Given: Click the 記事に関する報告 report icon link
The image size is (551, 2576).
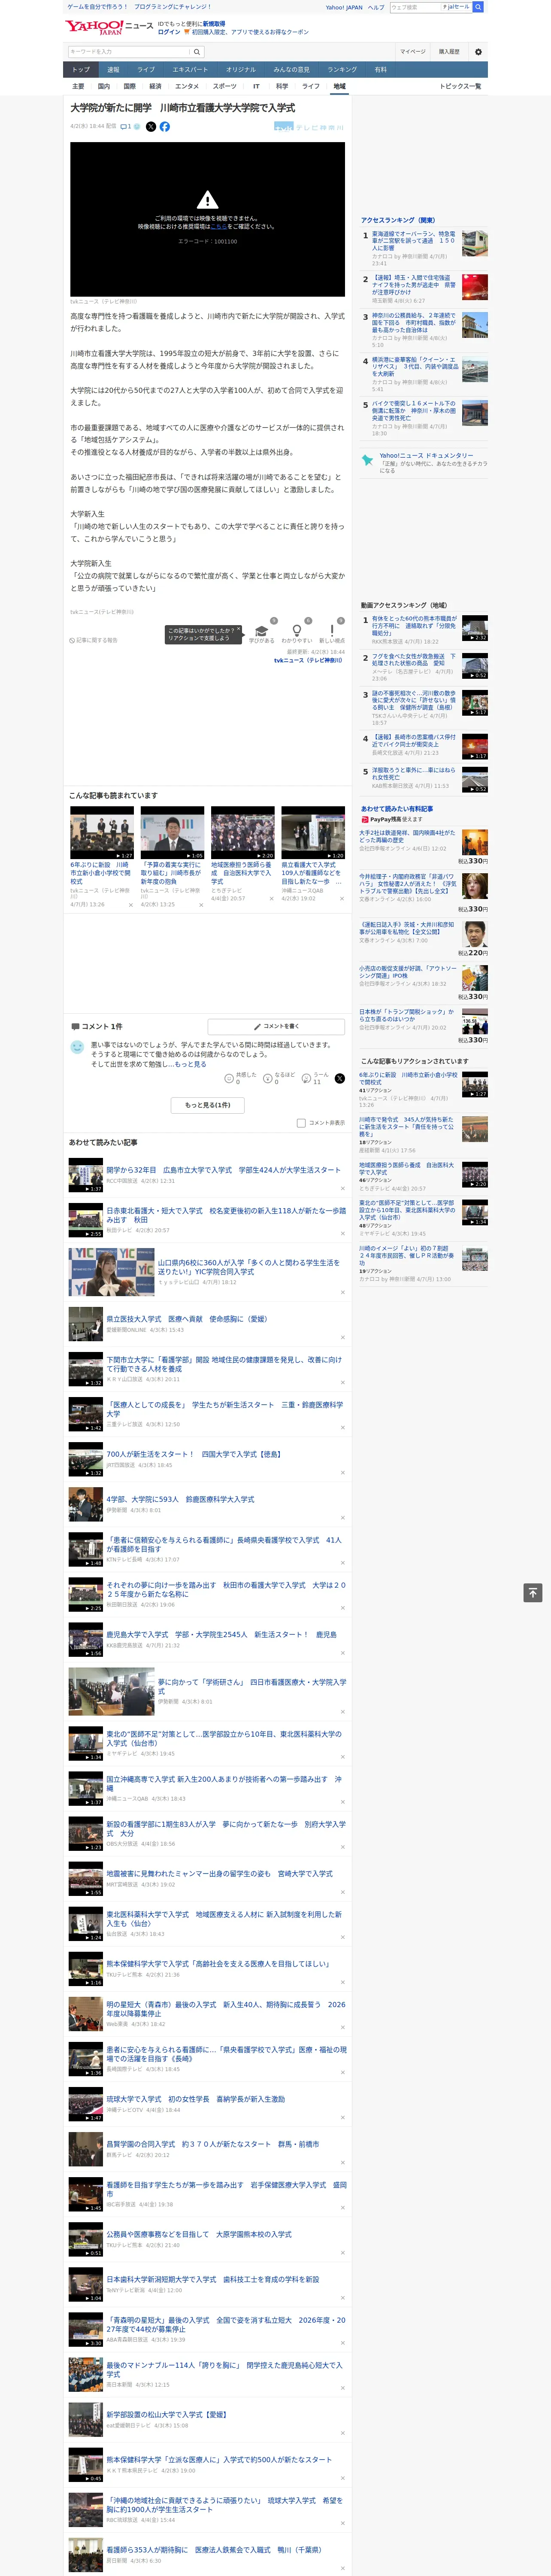Looking at the screenshot, I should (93, 640).
